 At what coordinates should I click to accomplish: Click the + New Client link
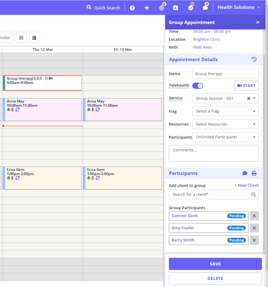click(x=246, y=185)
